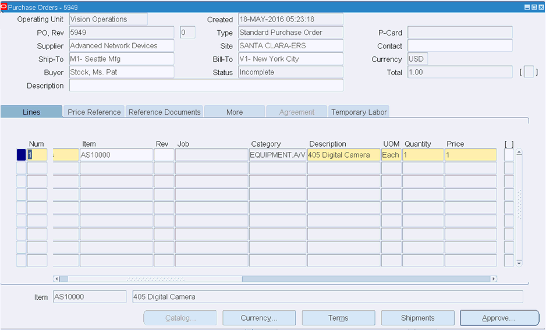
Task: Click the Type field Standard Purchase Order
Action: (291, 33)
